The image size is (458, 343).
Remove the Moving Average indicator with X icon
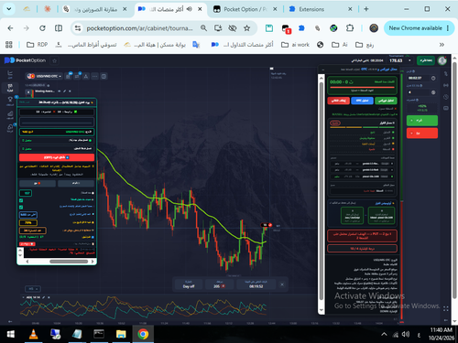click(x=70, y=91)
